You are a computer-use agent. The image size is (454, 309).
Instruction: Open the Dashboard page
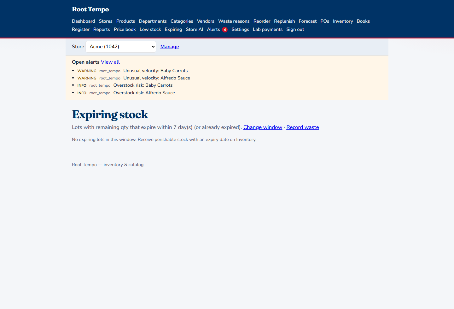(x=83, y=21)
